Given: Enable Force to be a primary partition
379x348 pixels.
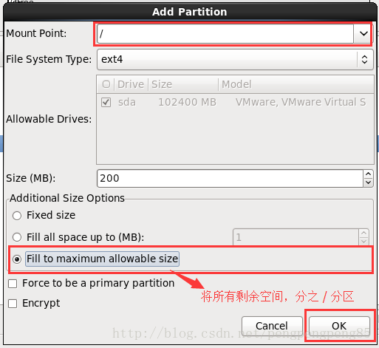Looking at the screenshot, I should pyautogui.click(x=13, y=284).
